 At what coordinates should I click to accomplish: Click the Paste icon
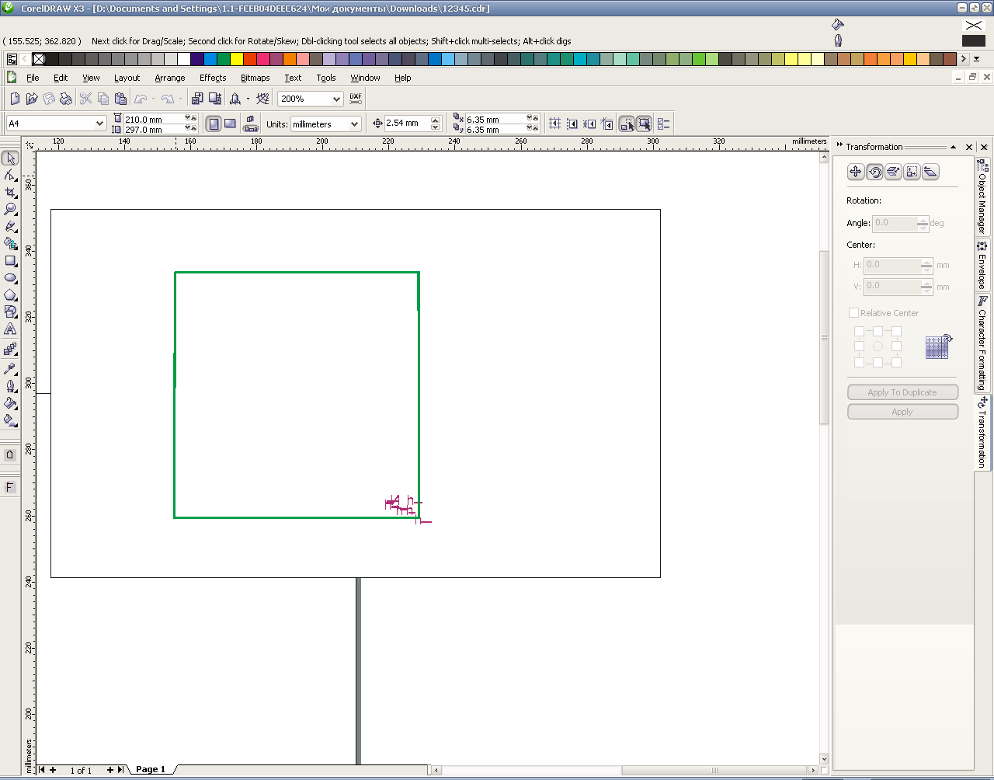(120, 99)
